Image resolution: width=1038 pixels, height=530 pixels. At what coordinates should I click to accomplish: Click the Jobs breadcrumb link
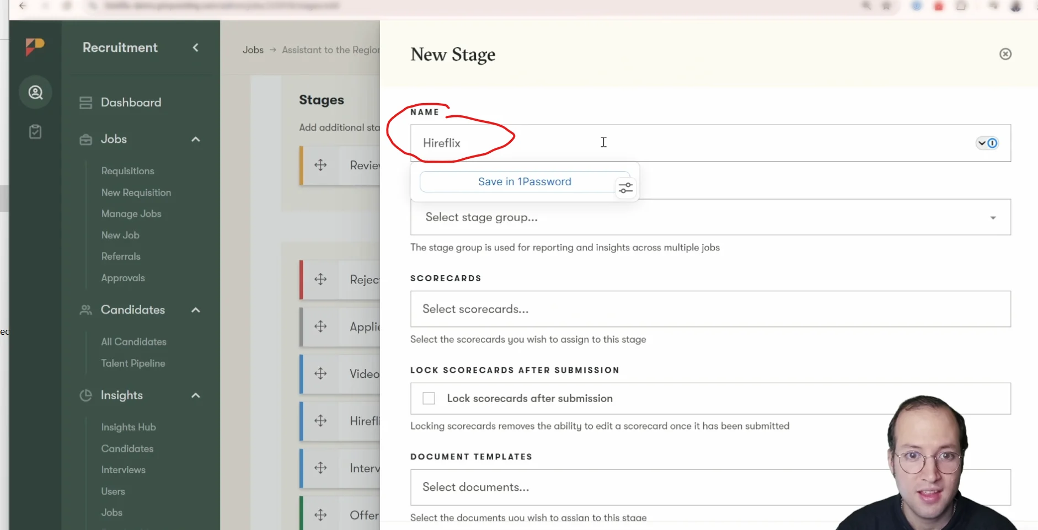253,50
